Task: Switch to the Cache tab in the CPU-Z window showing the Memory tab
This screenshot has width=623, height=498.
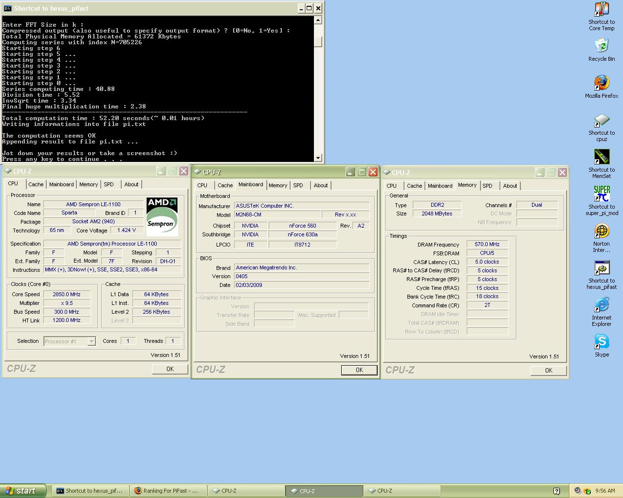Action: point(414,186)
